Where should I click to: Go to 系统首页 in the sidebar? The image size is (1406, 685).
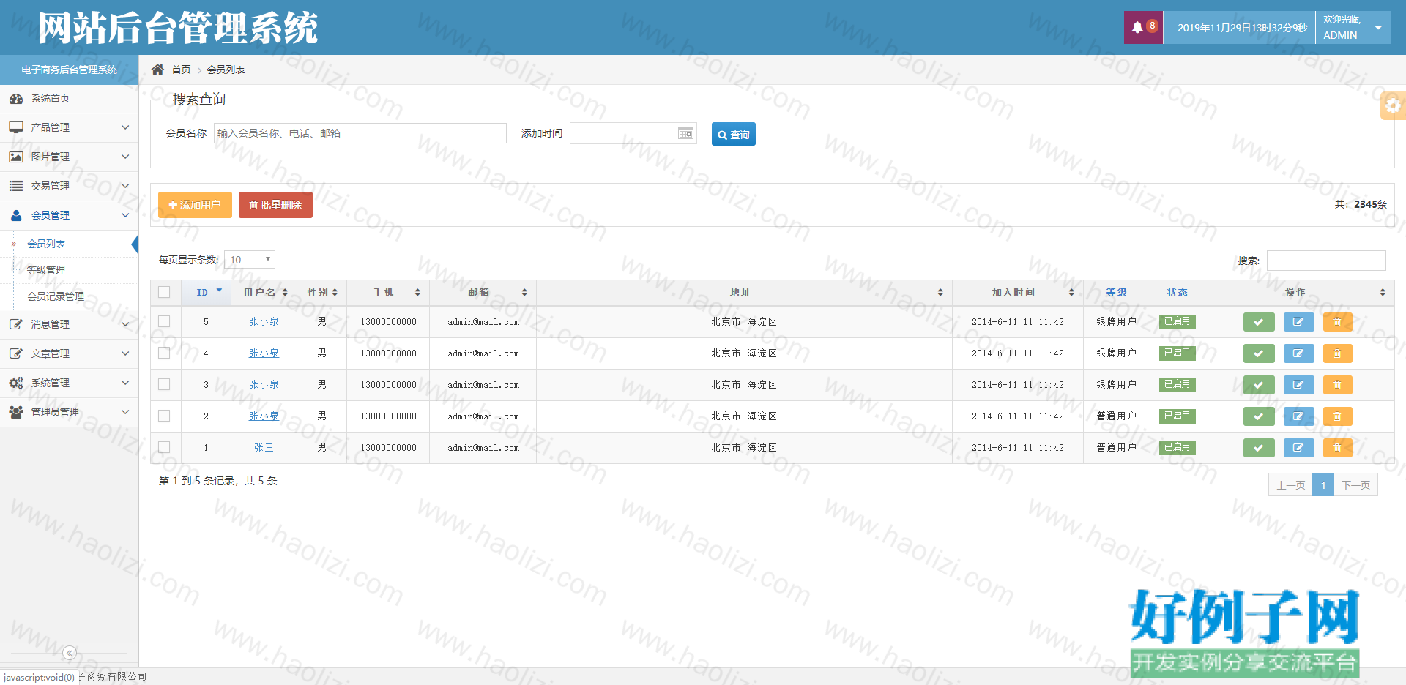click(69, 98)
